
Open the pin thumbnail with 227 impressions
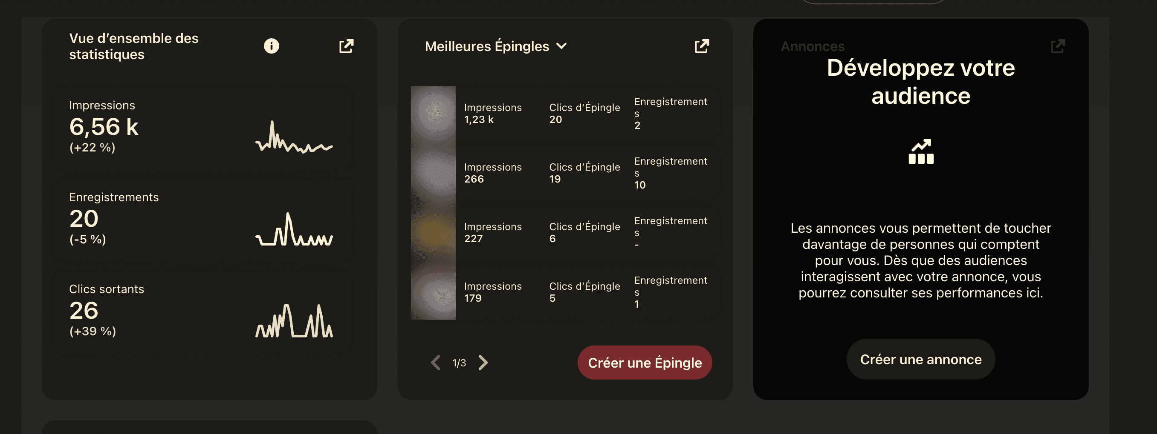(x=434, y=232)
